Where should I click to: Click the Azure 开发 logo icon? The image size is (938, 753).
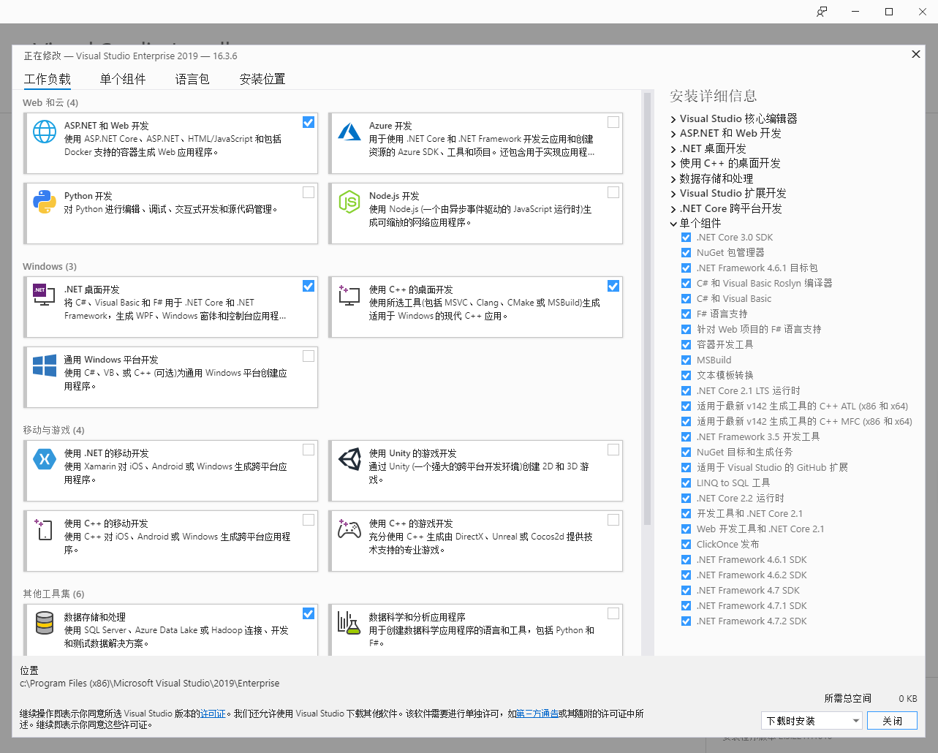[x=349, y=132]
